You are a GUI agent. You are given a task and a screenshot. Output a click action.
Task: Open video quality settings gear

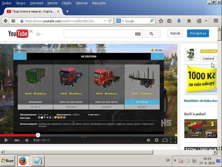point(157,140)
